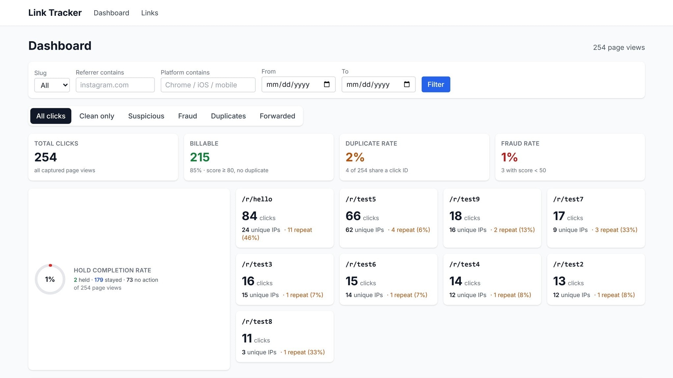This screenshot has width=673, height=378.
Task: Click '62 unique IPs' under /r/test5
Action: click(365, 230)
